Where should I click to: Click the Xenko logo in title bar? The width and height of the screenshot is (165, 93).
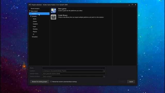click(x=30, y=5)
